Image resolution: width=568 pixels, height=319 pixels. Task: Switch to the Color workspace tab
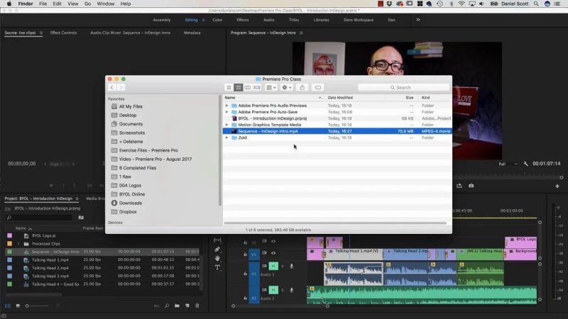[x=217, y=20]
